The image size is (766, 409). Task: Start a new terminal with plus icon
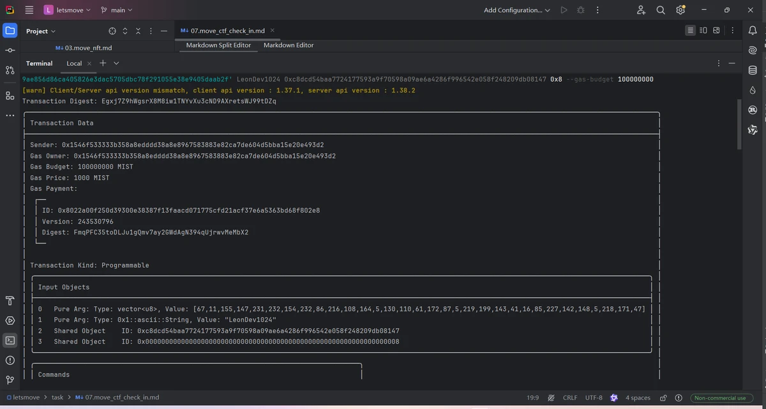pyautogui.click(x=102, y=63)
